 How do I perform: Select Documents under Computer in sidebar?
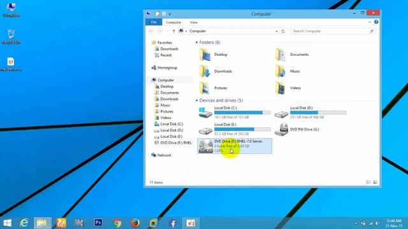click(170, 93)
